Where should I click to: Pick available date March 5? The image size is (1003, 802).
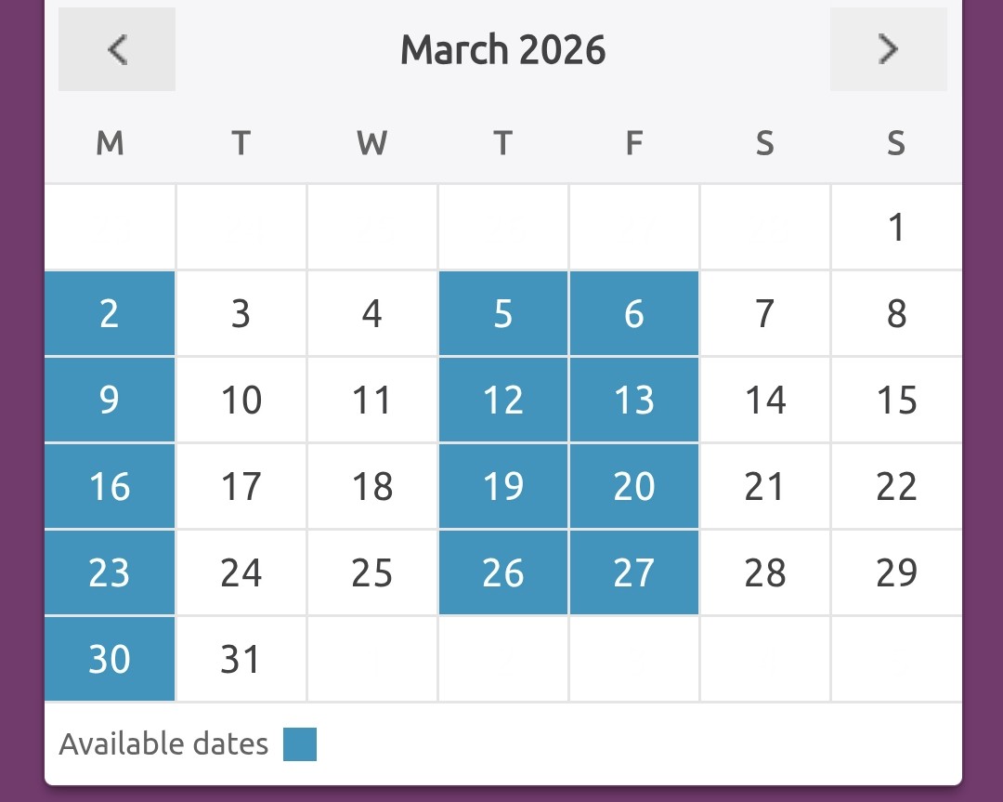click(503, 314)
